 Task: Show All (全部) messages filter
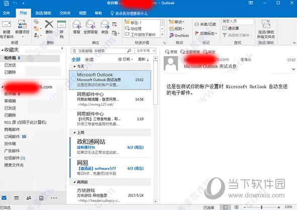point(76,60)
